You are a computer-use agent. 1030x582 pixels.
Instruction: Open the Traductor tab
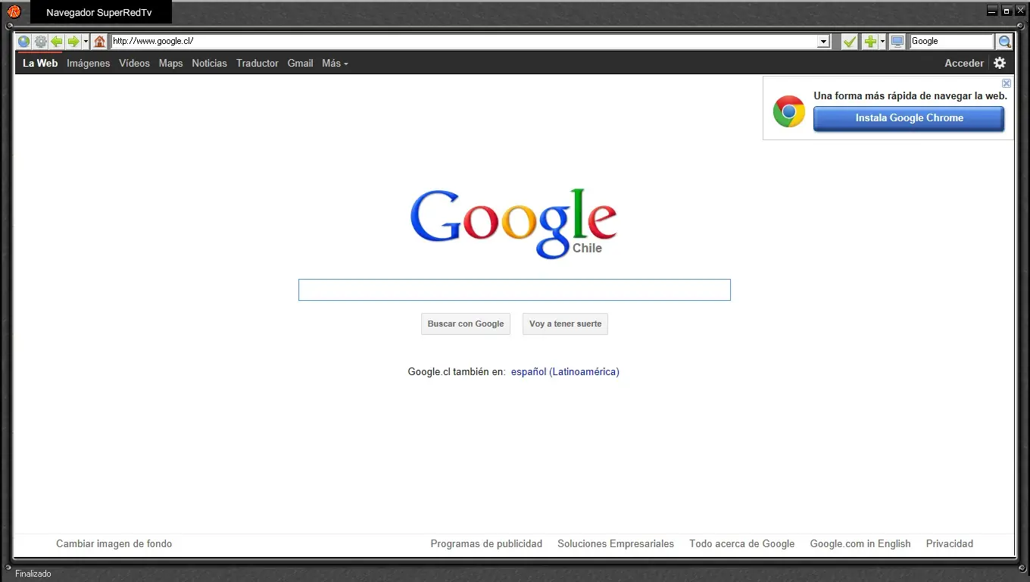[x=257, y=64]
